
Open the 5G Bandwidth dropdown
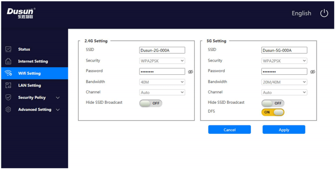pos(284,82)
